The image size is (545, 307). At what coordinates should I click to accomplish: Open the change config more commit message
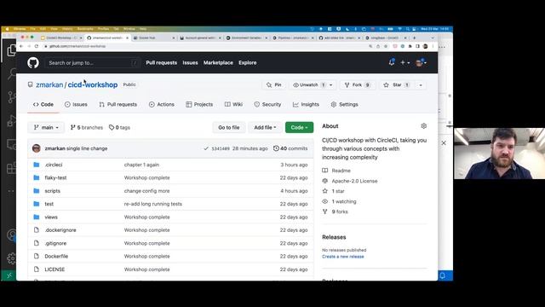point(146,191)
